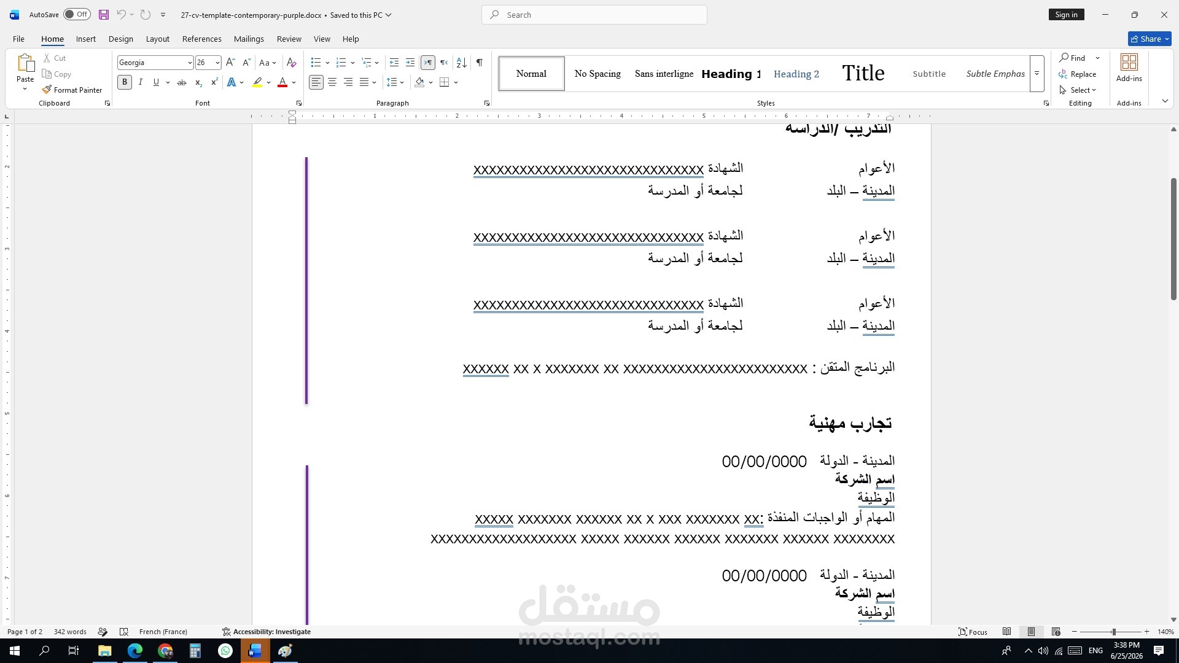
Task: Click the Share button
Action: [x=1150, y=39]
